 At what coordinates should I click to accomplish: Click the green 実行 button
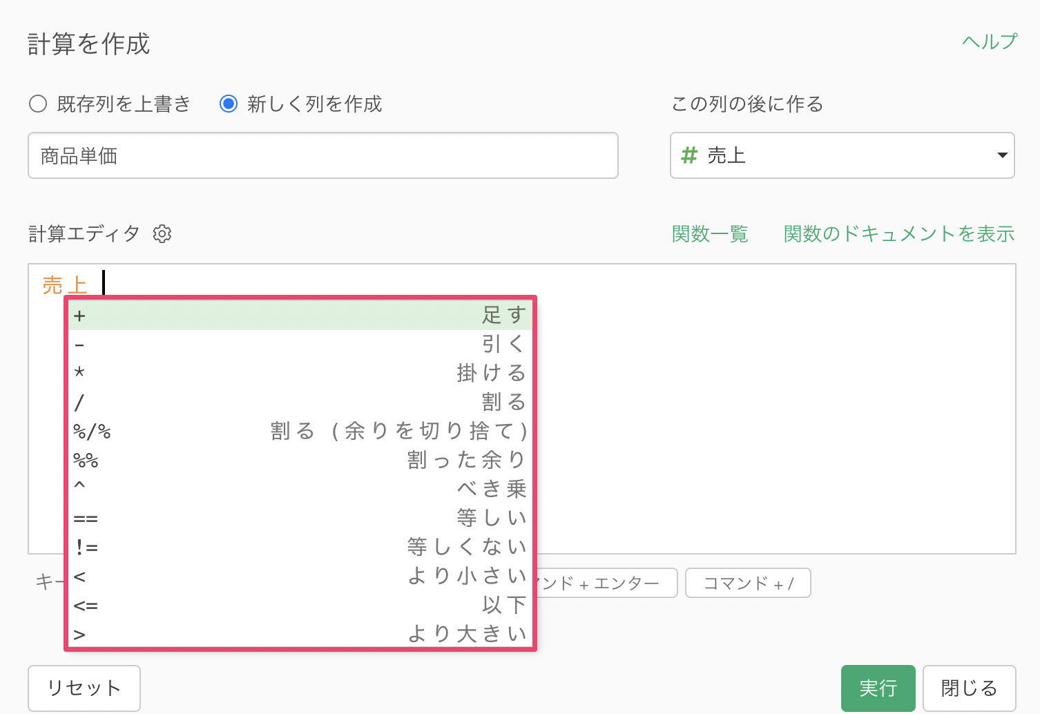878,688
